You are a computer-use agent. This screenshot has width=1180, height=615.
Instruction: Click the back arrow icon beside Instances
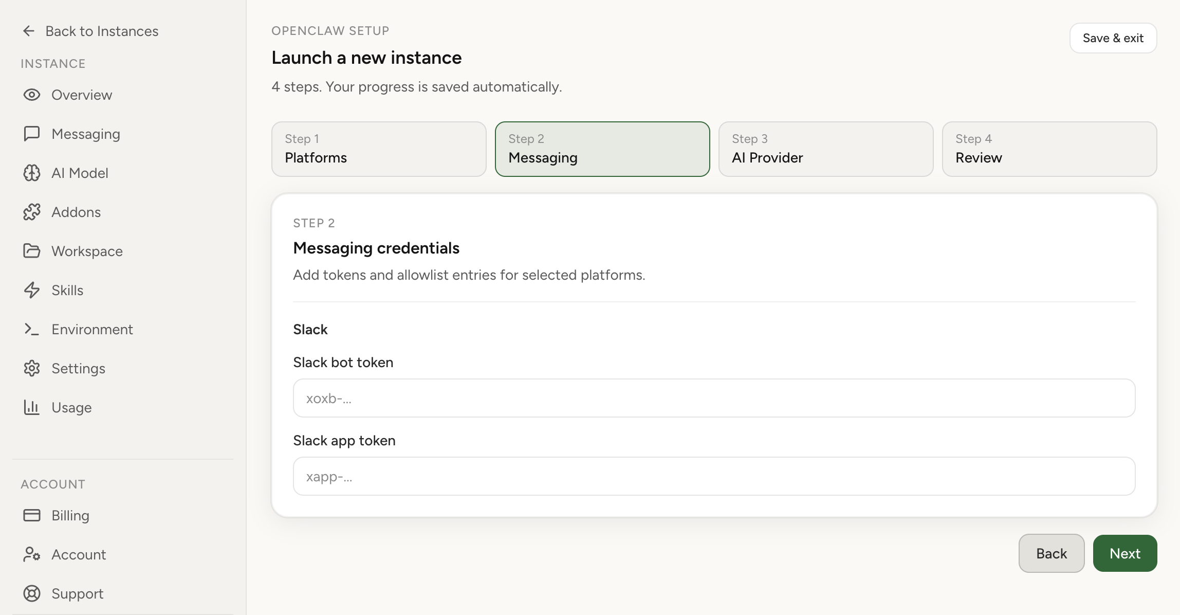tap(29, 31)
